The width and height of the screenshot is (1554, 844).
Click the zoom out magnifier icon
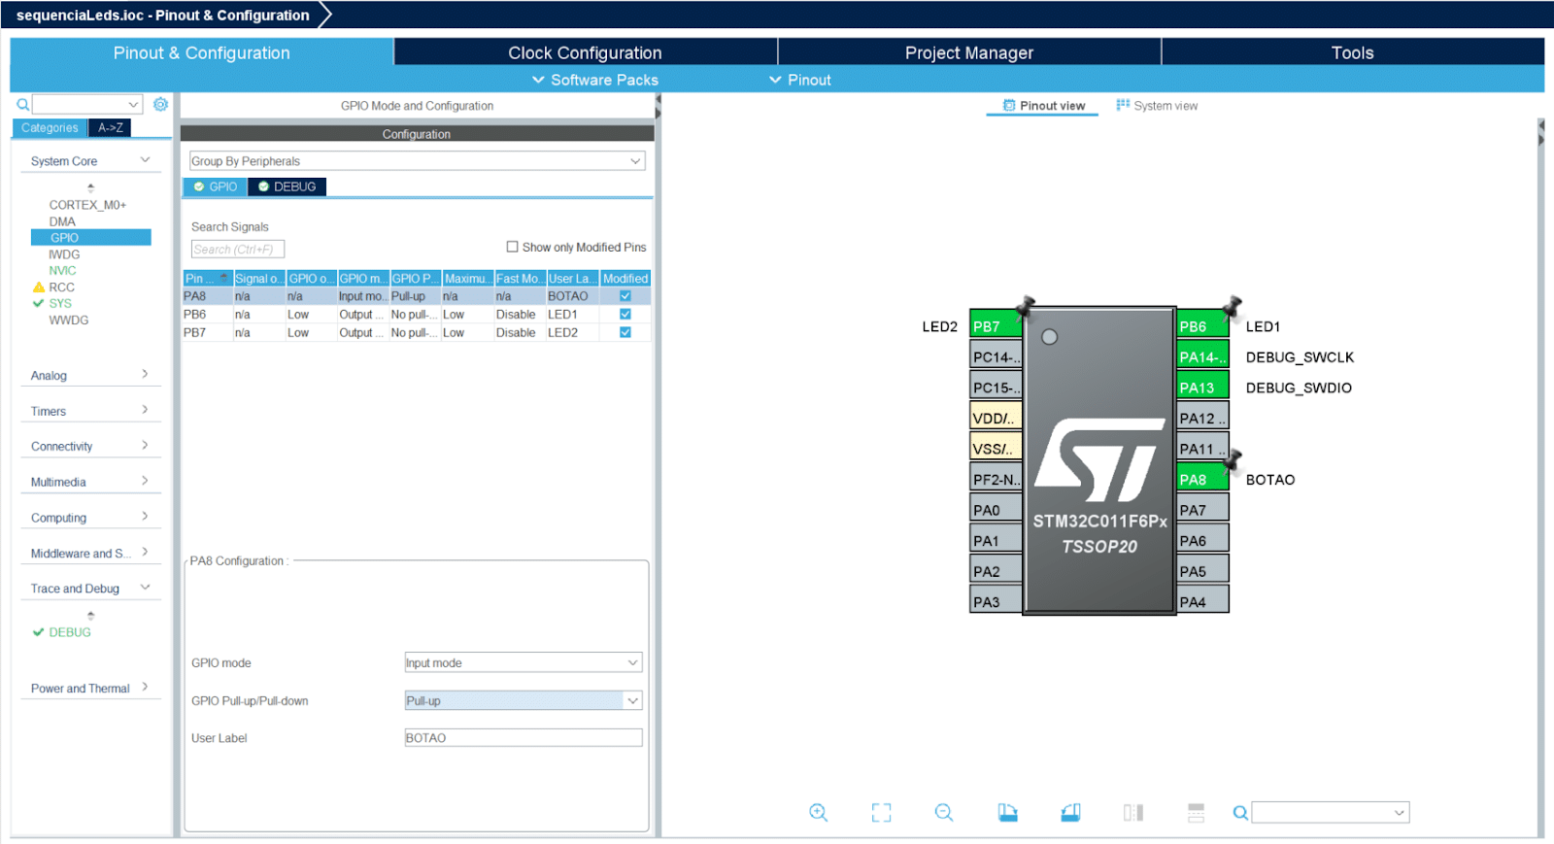tap(943, 813)
